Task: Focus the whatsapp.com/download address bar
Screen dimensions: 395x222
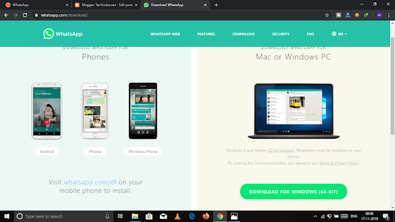Action: point(177,15)
